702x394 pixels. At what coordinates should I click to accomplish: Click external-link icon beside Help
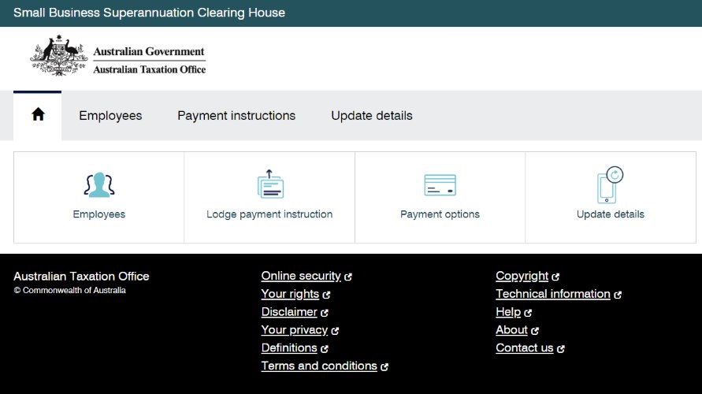[529, 313]
